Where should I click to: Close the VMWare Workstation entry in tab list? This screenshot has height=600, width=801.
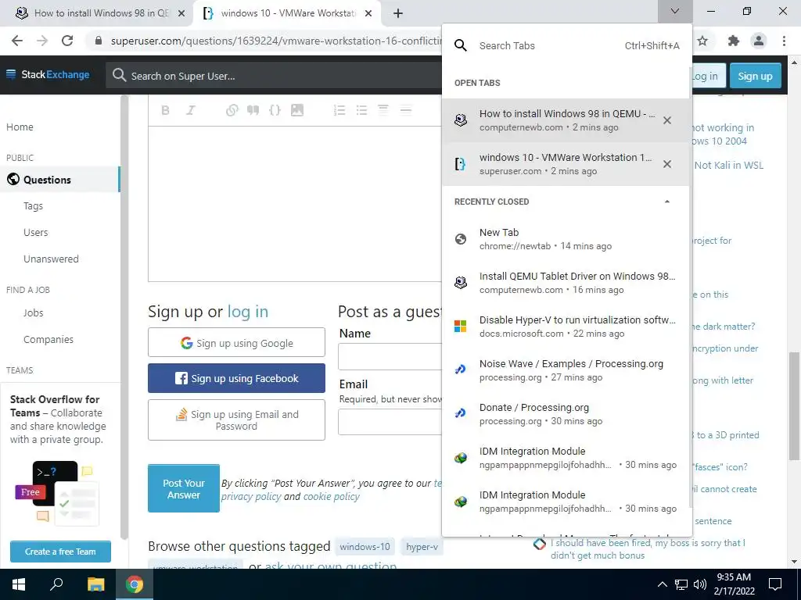click(667, 164)
